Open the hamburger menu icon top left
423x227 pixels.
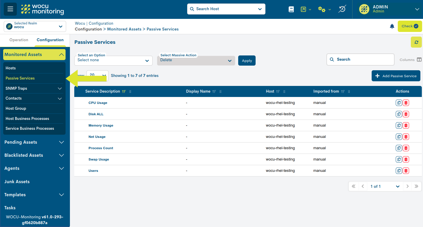click(10, 9)
